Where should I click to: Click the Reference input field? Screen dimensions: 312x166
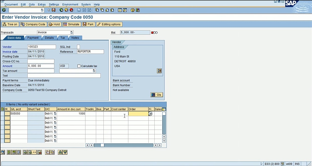(x=90, y=52)
